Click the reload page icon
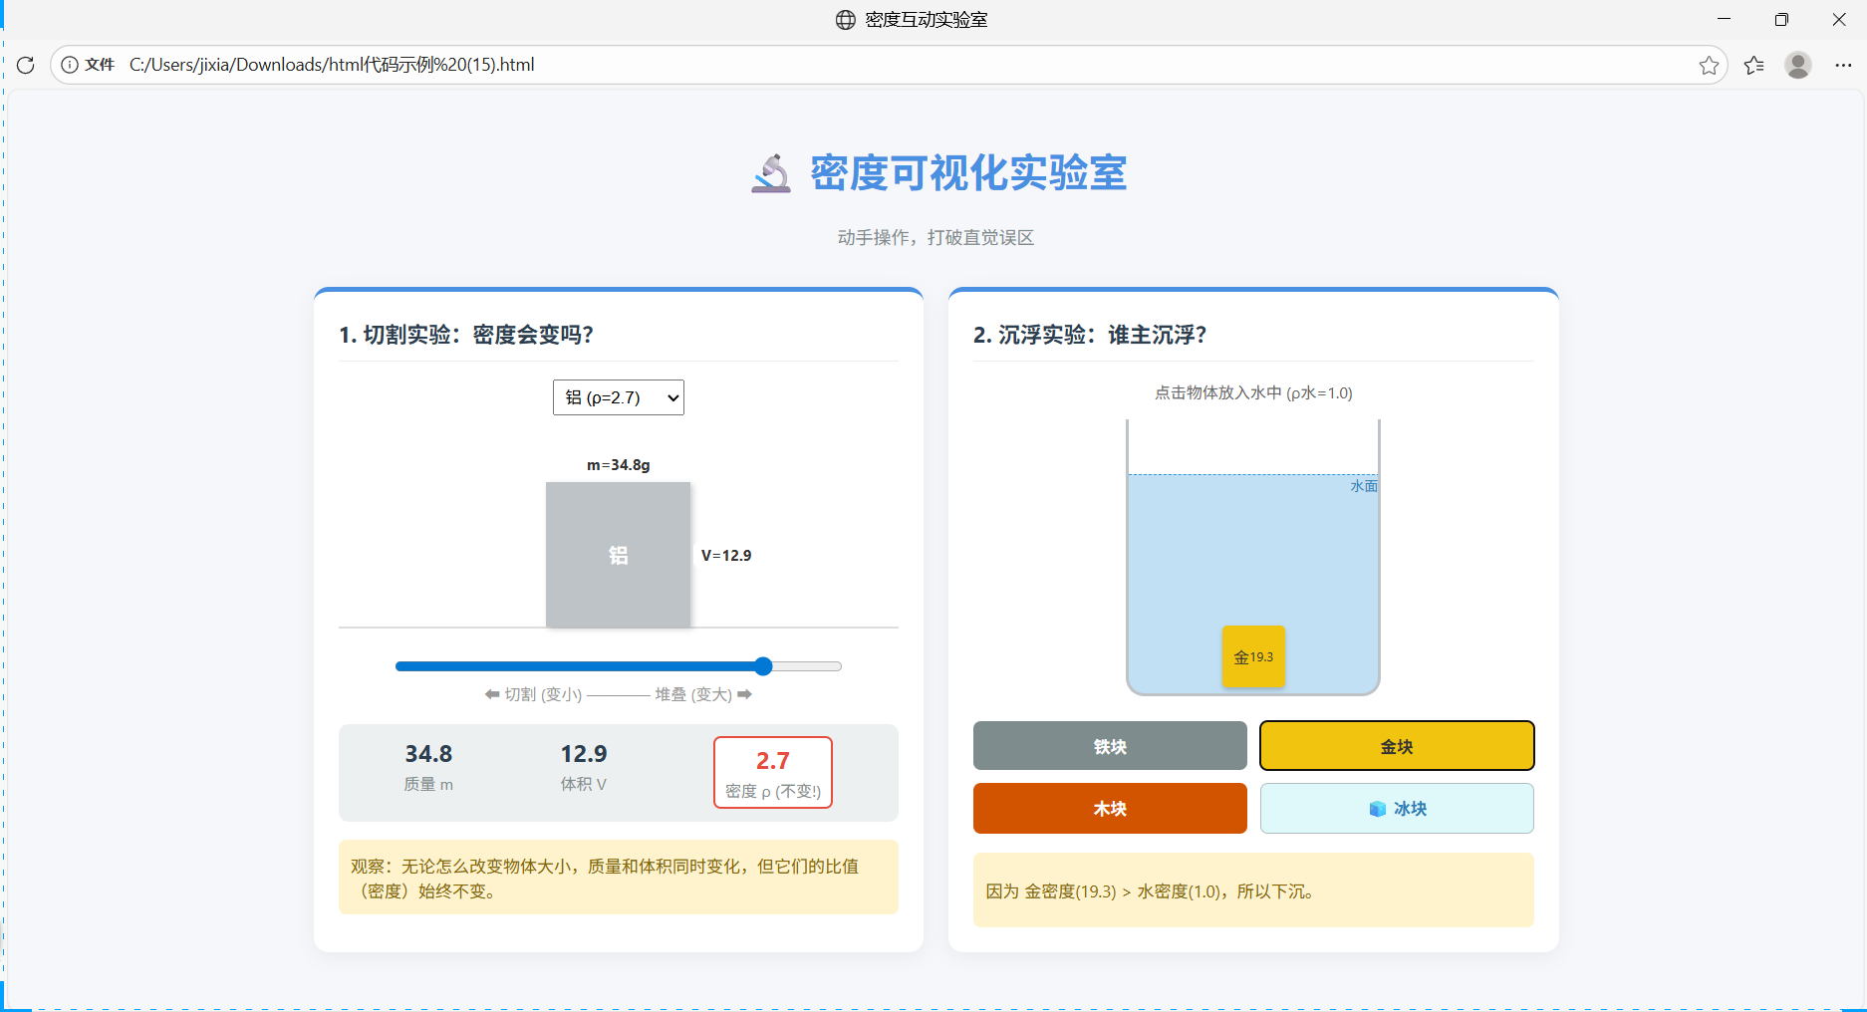 25,65
